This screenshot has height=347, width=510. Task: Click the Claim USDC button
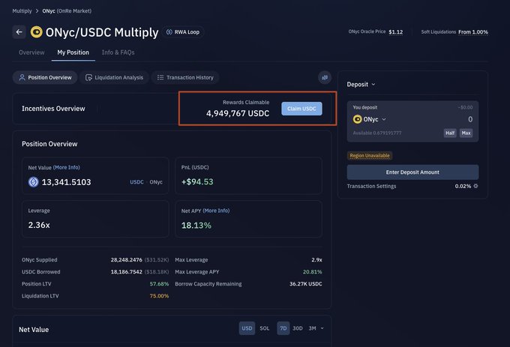(301, 109)
